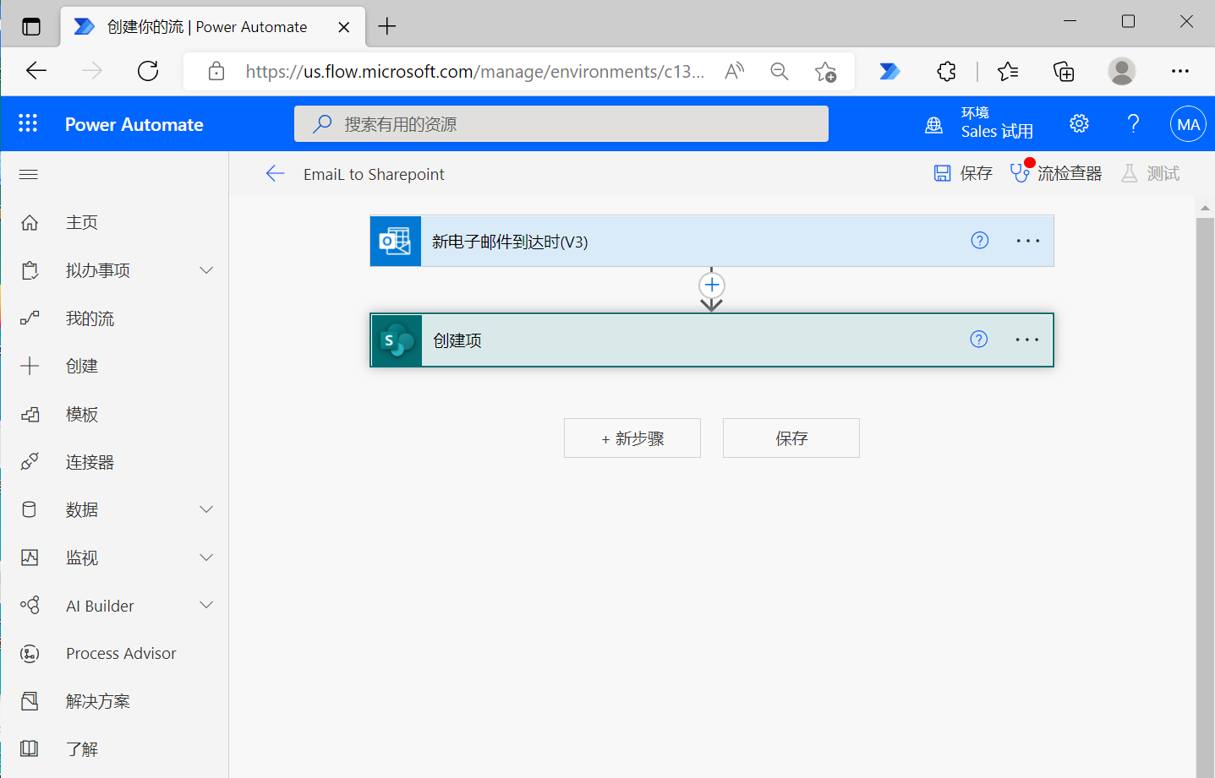Image resolution: width=1215 pixels, height=778 pixels.
Task: Open the Read aloud icon in address bar
Action: pyautogui.click(x=734, y=72)
